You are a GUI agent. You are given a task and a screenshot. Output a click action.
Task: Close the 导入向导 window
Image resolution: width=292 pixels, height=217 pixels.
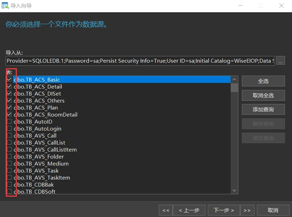[281, 6]
